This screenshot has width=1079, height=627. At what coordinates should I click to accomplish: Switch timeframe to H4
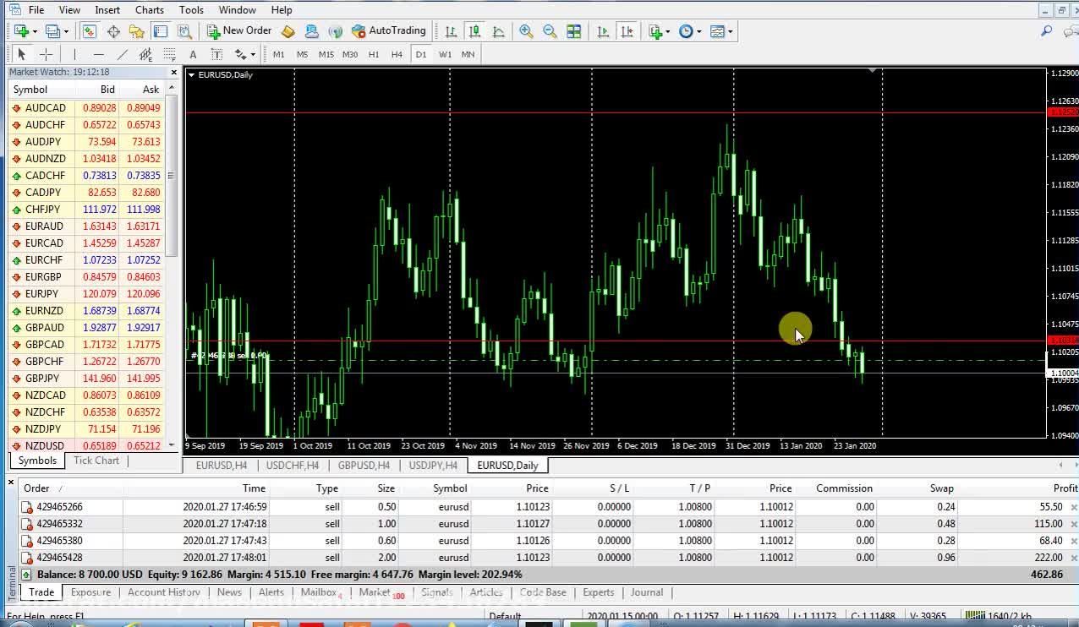tap(397, 55)
